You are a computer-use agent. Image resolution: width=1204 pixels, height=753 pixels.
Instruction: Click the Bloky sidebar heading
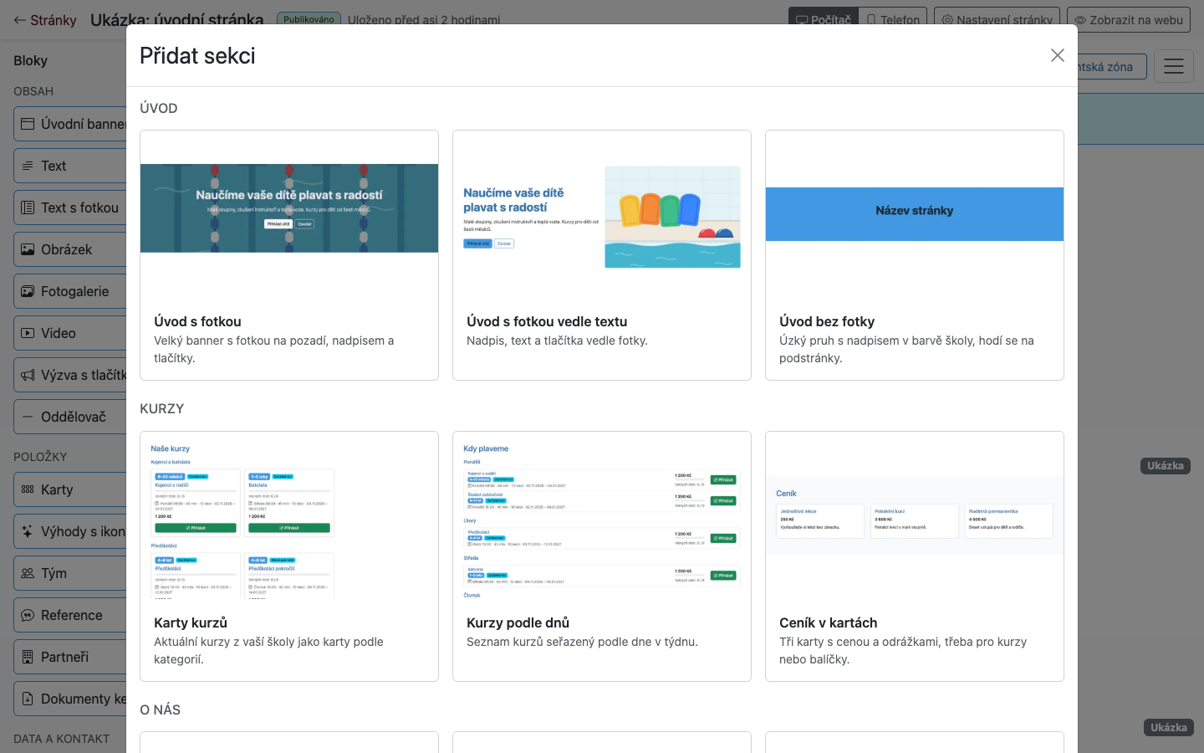click(30, 60)
